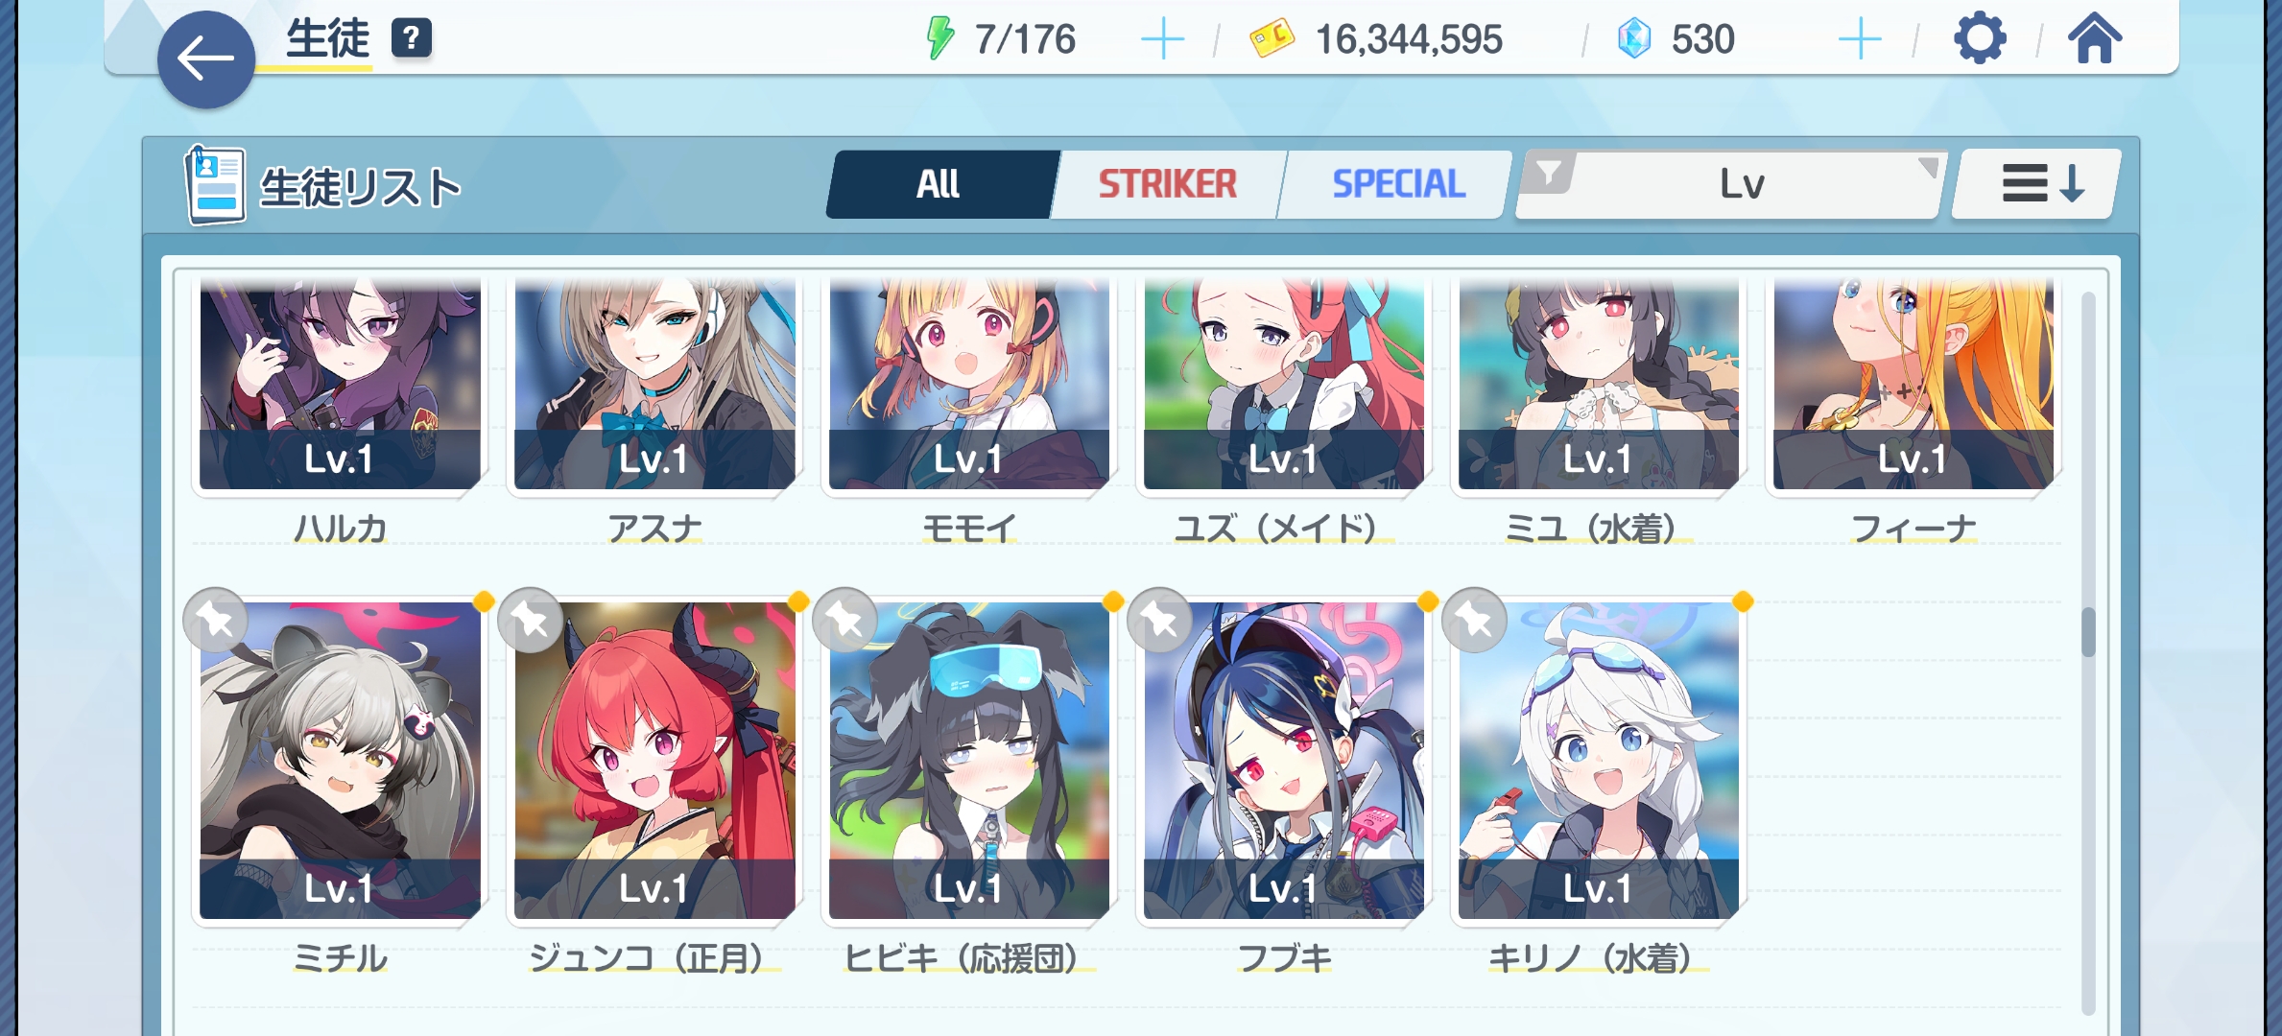The image size is (2282, 1036).
Task: Select the アスナ student portrait
Action: tap(654, 384)
